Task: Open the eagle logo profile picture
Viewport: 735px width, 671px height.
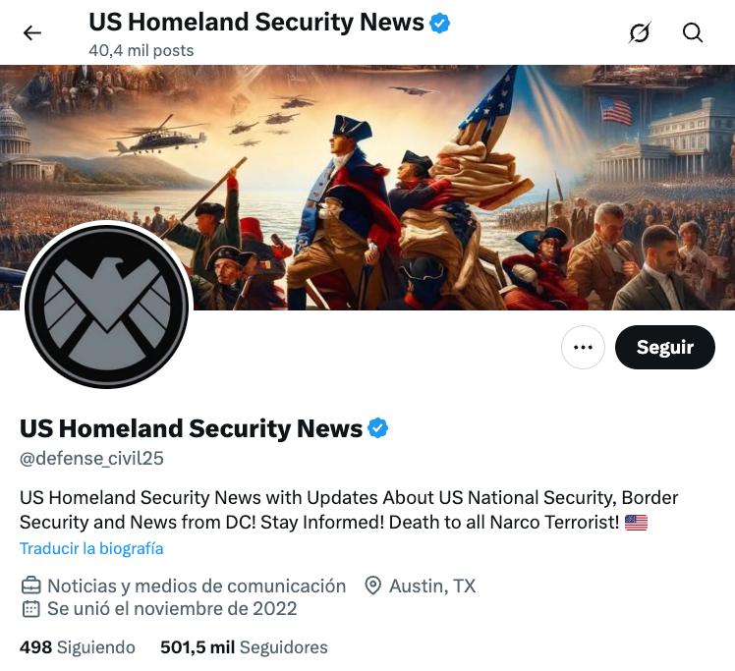Action: 106,306
